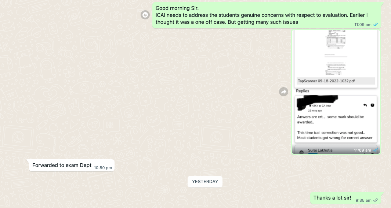This screenshot has width=391, height=208.
Task: Click the star icon next to 42K+
Action: coord(310,106)
